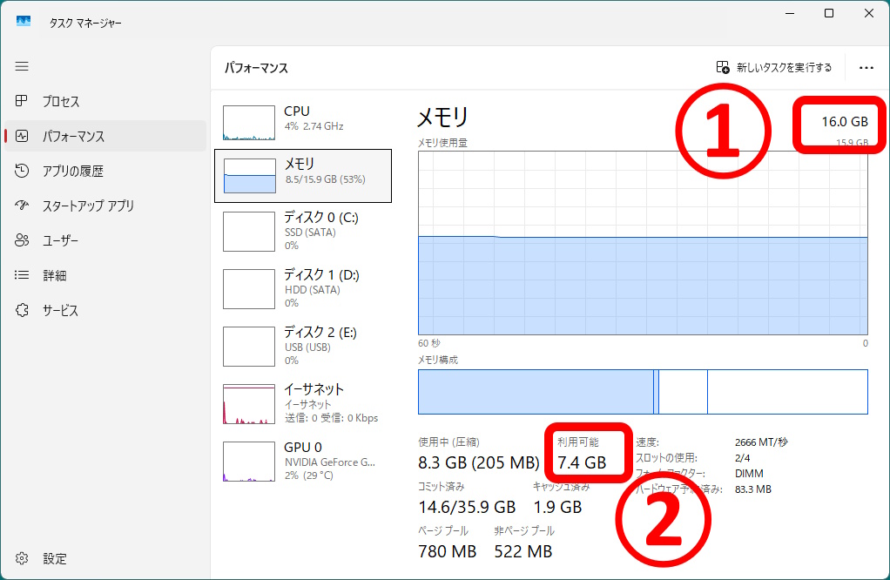Click 送信: 0 受信: 0 Kbps text
The width and height of the screenshot is (890, 580).
click(x=331, y=418)
